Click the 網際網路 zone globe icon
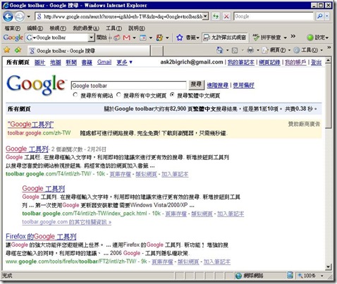 (x=238, y=276)
